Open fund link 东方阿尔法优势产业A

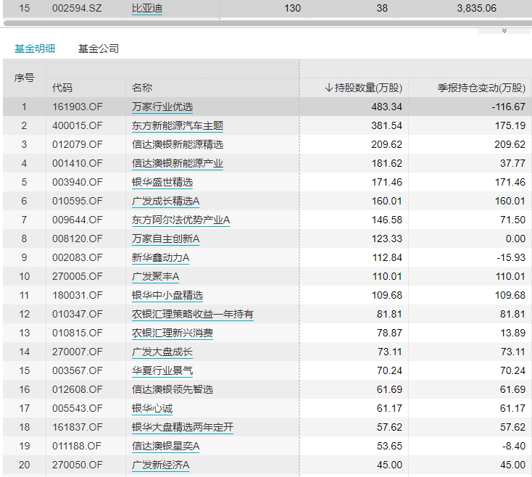tap(181, 220)
